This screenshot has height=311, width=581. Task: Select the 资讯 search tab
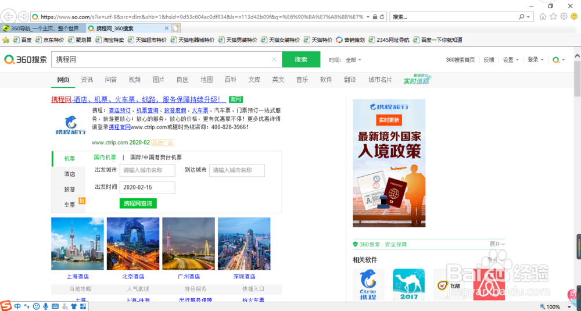click(x=87, y=80)
